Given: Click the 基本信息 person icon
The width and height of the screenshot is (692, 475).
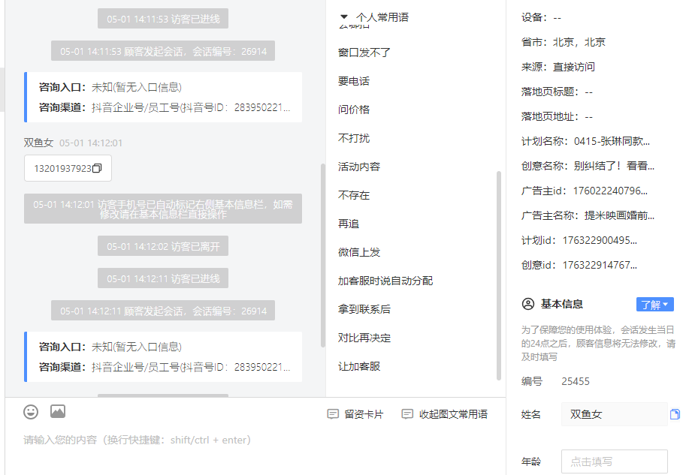Looking at the screenshot, I should coord(527,304).
